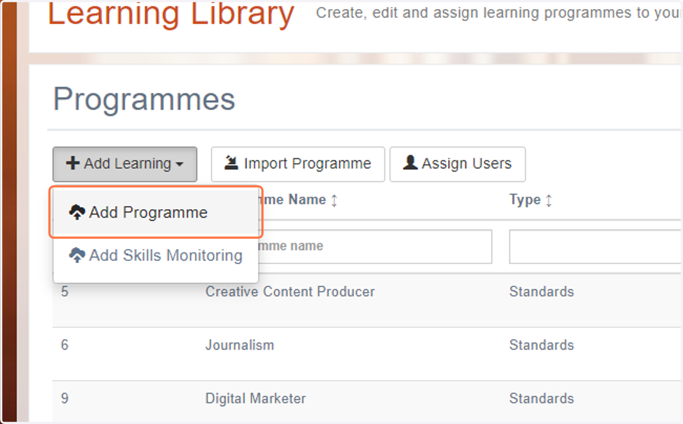Click the user icon on Assign Users
This screenshot has width=683, height=424.
point(410,163)
